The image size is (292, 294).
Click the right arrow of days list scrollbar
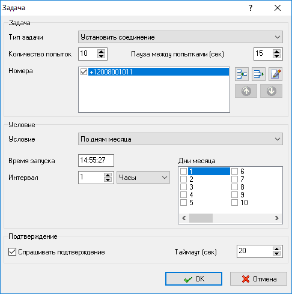click(x=277, y=218)
